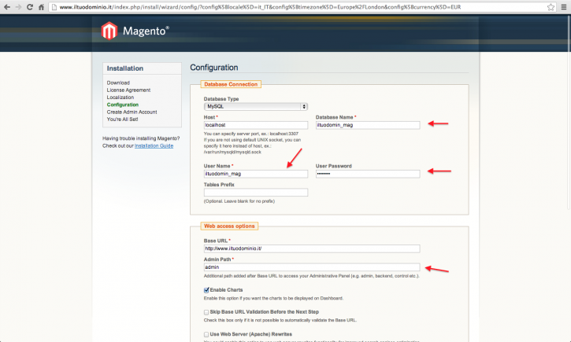Click the Base URL field
Image resolution: width=571 pixels, height=342 pixels.
coord(312,248)
